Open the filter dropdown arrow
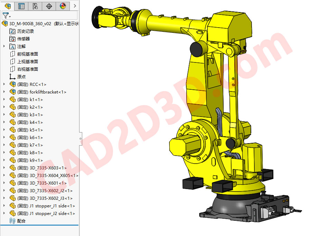 pos(10,16)
